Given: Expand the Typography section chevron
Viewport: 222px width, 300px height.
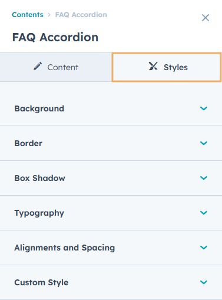Looking at the screenshot, I should coord(204,213).
